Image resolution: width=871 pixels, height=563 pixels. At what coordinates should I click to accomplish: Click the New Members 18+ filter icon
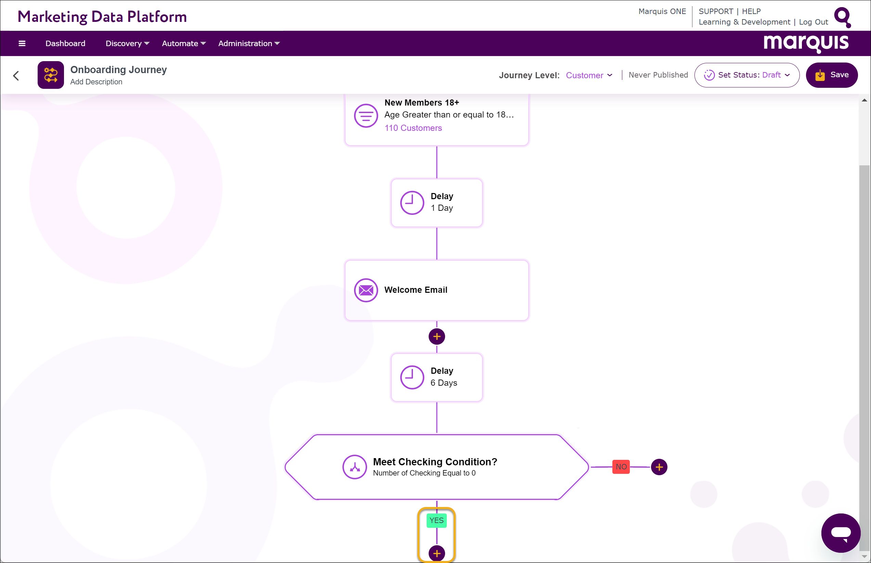tap(366, 116)
